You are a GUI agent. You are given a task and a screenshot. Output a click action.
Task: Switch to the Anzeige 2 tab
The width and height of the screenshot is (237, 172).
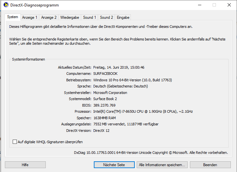pyautogui.click(x=49, y=17)
